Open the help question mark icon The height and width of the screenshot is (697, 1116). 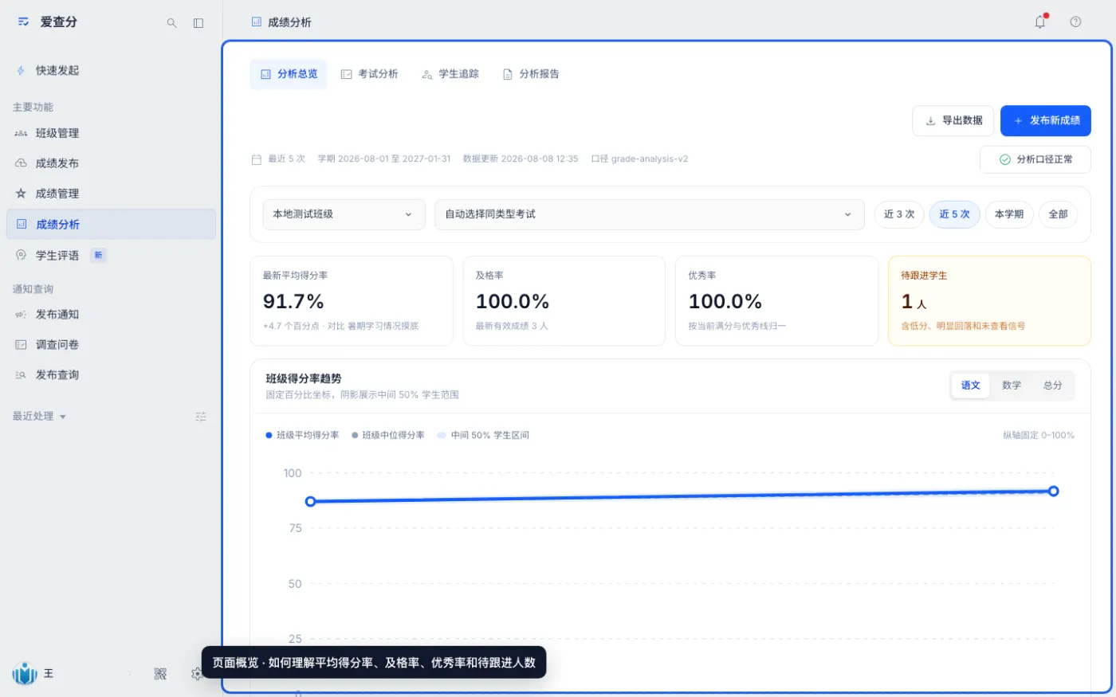(x=1075, y=22)
